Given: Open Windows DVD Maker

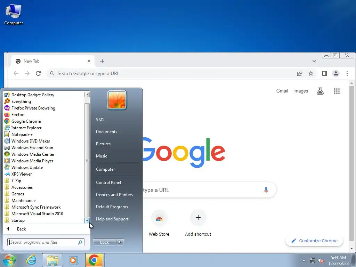Looking at the screenshot, I should click(x=31, y=141).
